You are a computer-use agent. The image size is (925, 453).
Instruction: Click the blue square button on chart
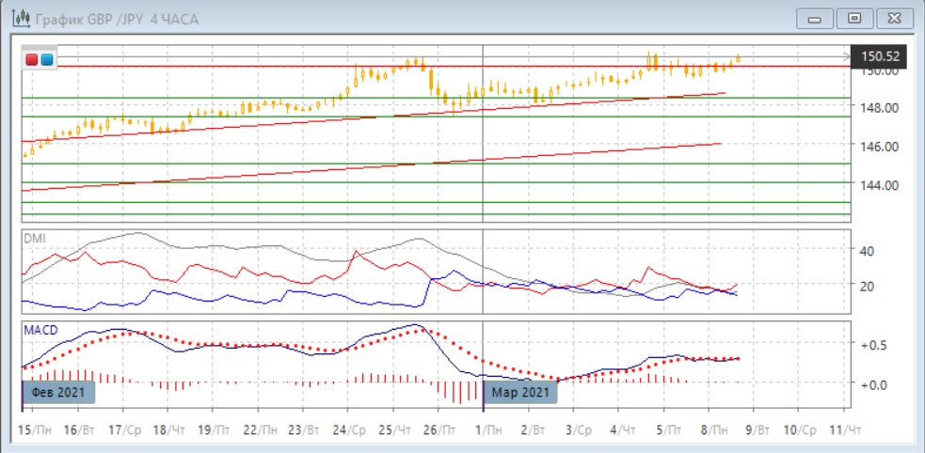coord(46,59)
